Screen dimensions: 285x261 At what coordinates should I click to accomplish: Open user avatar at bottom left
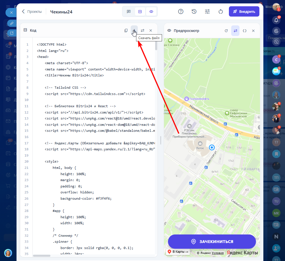[8, 253]
